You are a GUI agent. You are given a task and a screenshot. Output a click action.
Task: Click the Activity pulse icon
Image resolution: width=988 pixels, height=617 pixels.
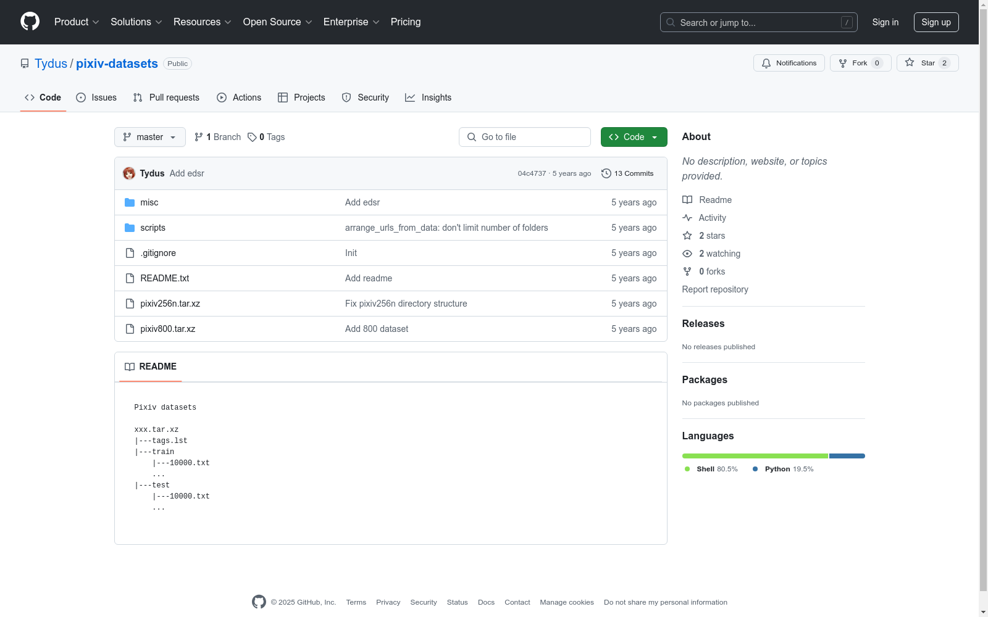click(x=687, y=218)
